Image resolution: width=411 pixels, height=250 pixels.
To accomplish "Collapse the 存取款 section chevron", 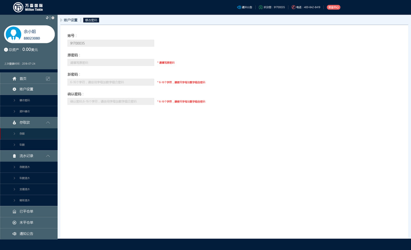I will pos(48,122).
